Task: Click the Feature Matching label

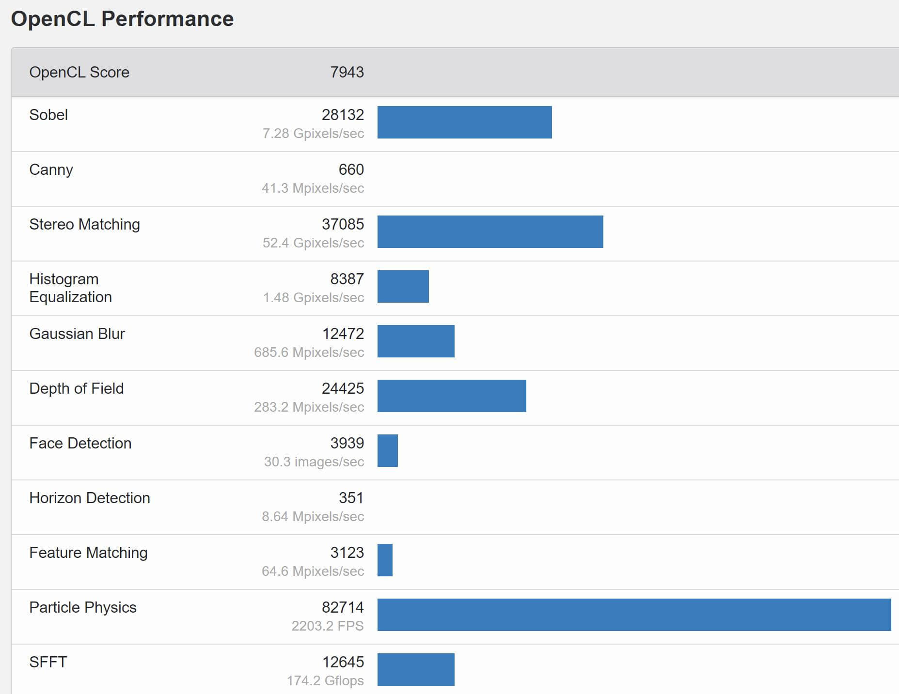Action: pyautogui.click(x=88, y=553)
